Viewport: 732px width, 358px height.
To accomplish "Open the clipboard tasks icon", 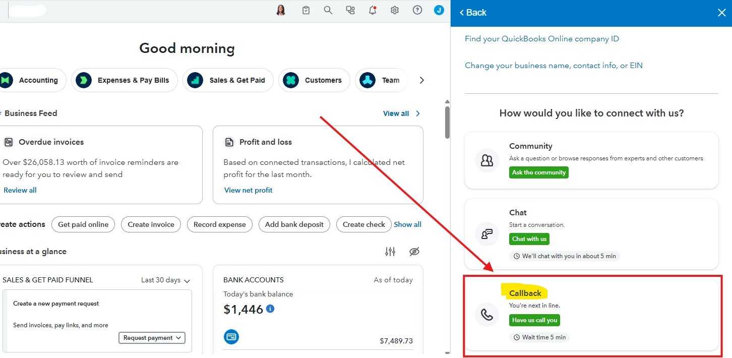I will 306,10.
